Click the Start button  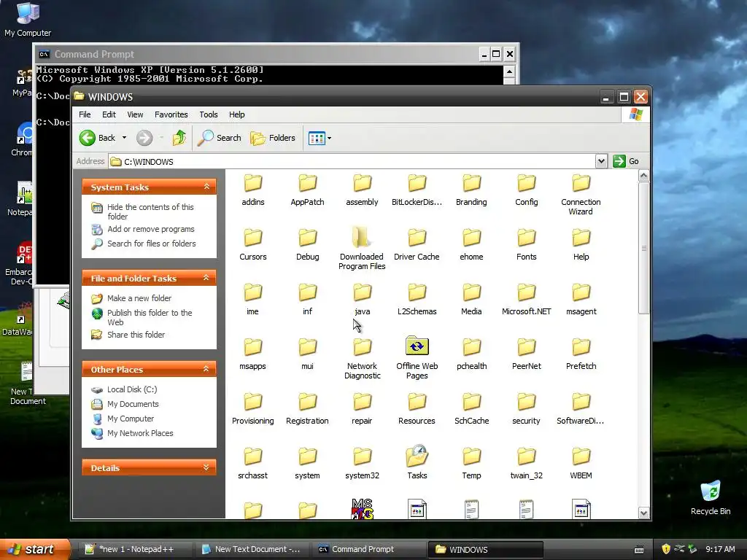[x=34, y=550]
